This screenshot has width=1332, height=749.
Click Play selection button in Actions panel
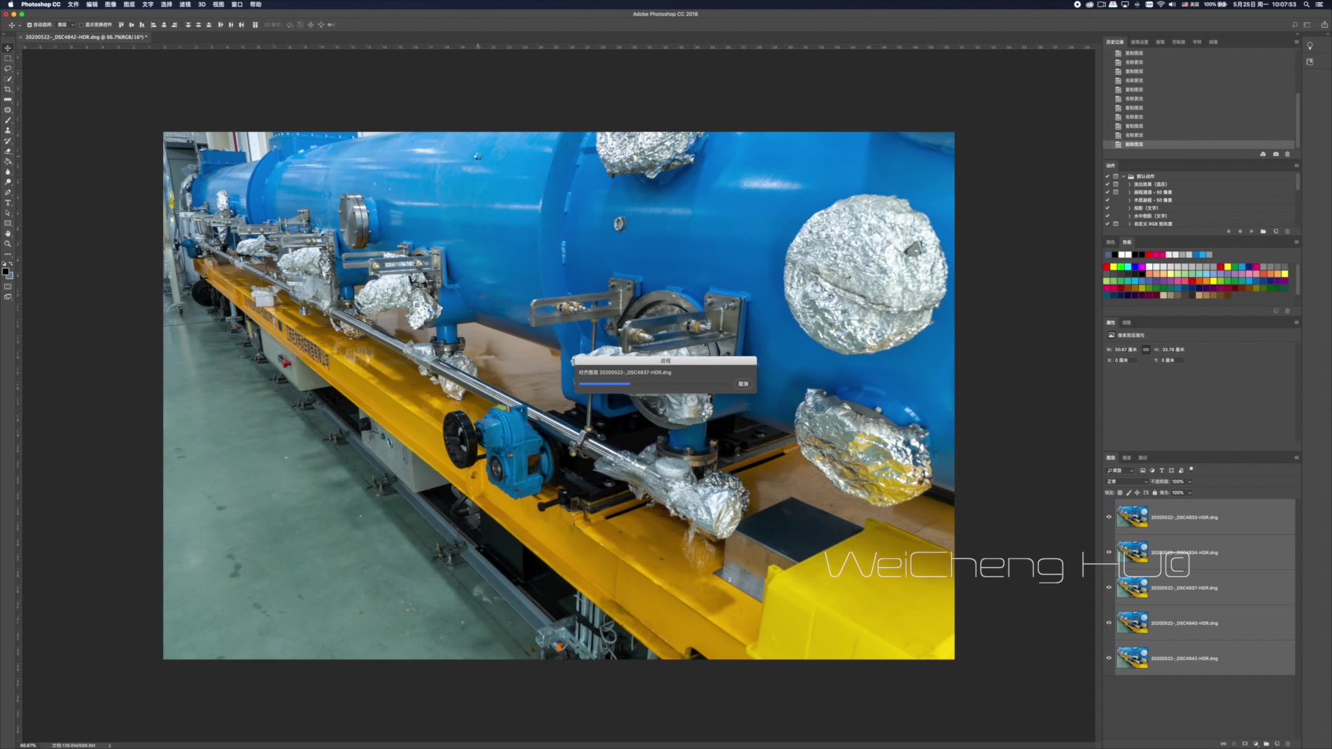pos(1252,231)
